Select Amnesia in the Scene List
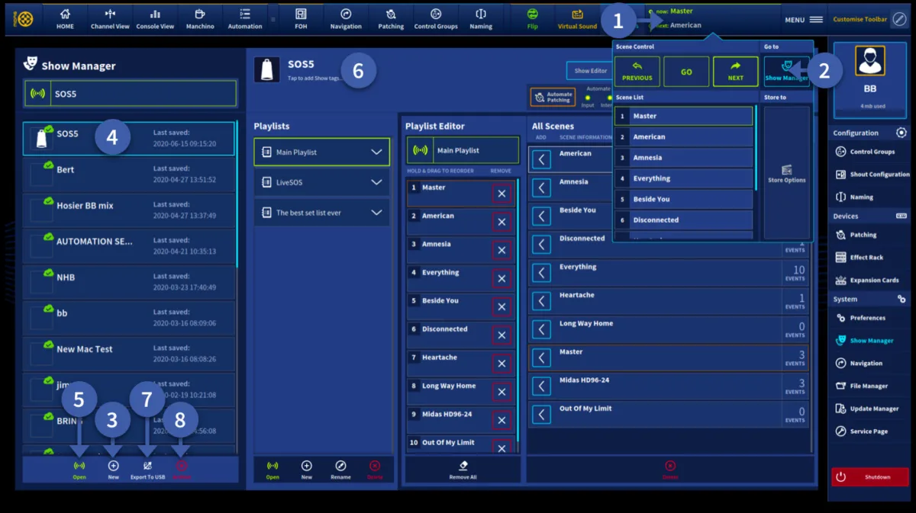Screen dimensions: 916x513 click(684, 157)
